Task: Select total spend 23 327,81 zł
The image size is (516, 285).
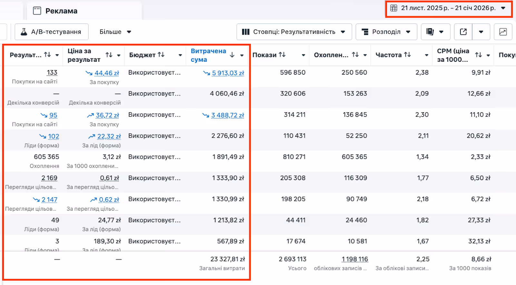Action: coord(228,259)
